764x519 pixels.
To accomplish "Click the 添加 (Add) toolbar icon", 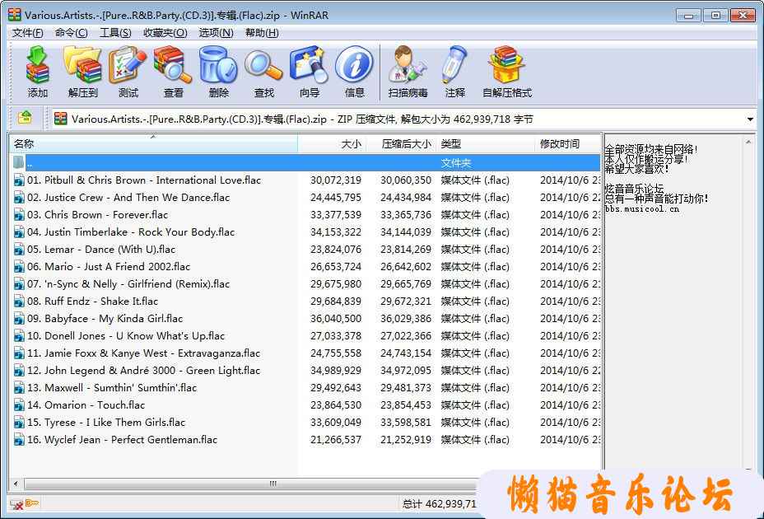I will [x=38, y=71].
